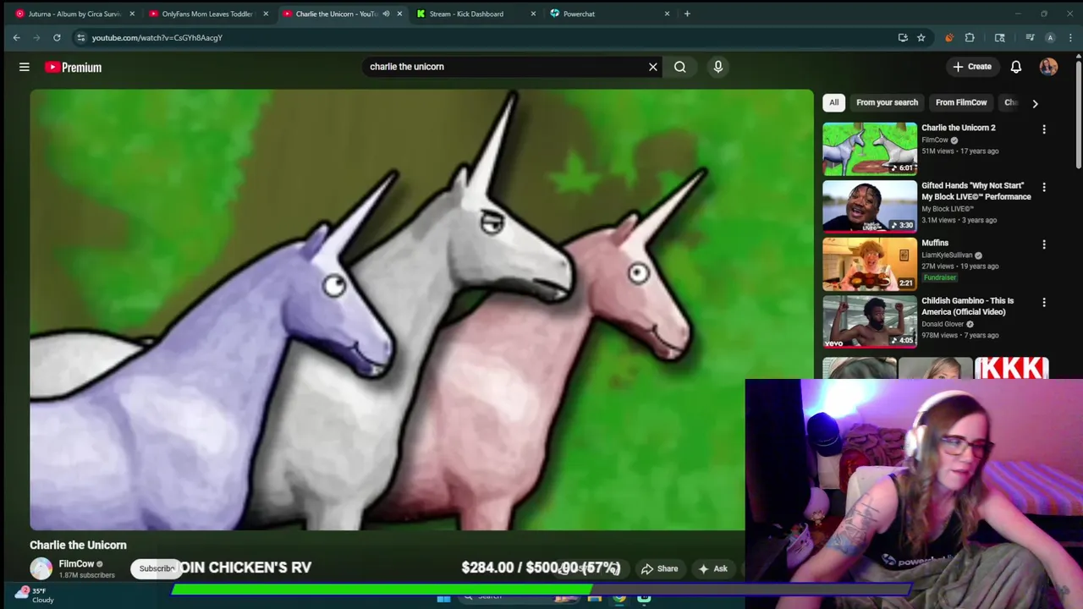Clear the search box with the X
Screen dimensions: 1083x609
pos(652,67)
